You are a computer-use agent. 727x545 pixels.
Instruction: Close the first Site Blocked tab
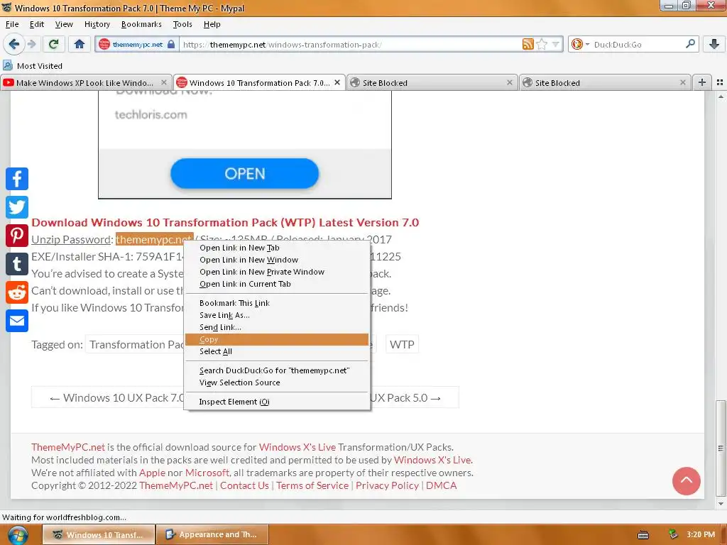510,82
